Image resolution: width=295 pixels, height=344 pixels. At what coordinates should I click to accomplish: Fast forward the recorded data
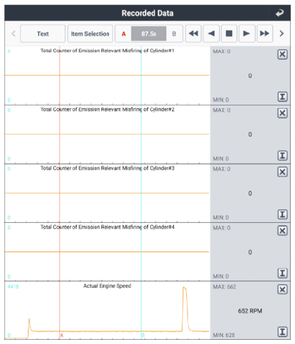265,34
